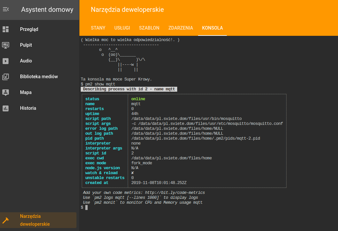
Task: Click the mqtt-2.pid path value
Action: coord(196,138)
